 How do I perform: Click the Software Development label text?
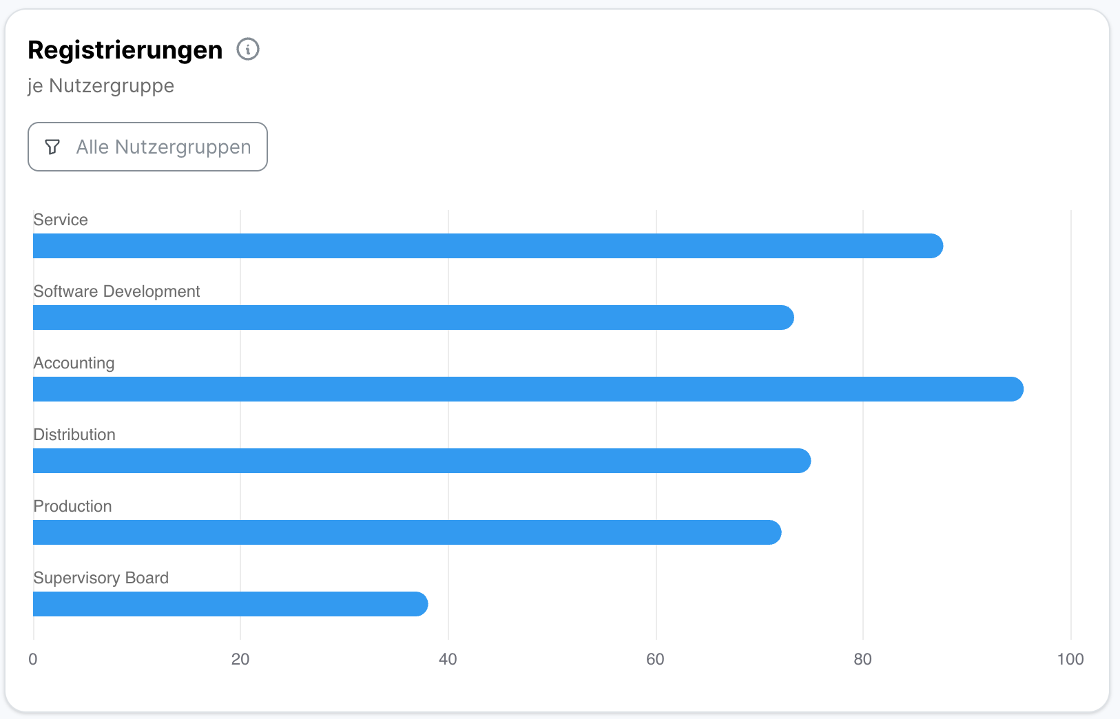[x=116, y=291]
